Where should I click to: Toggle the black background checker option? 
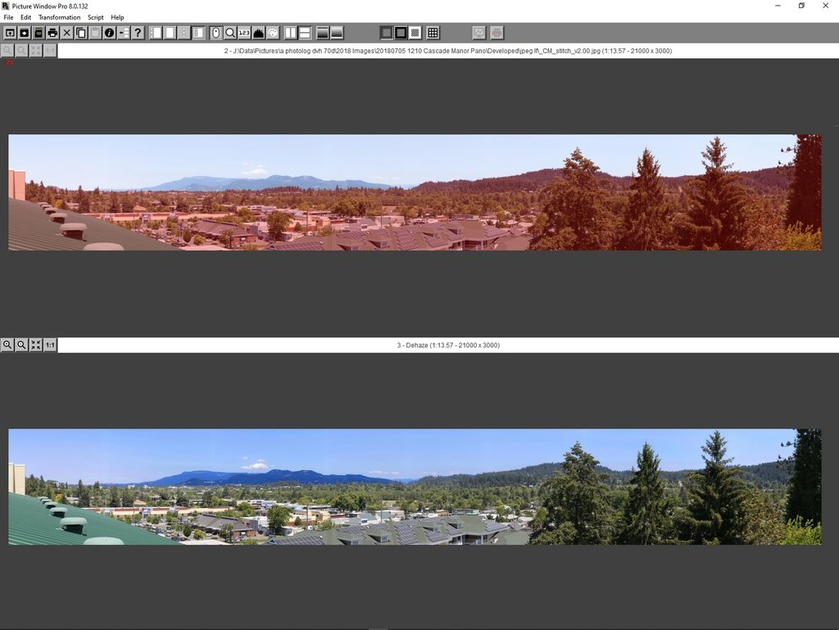(x=401, y=33)
